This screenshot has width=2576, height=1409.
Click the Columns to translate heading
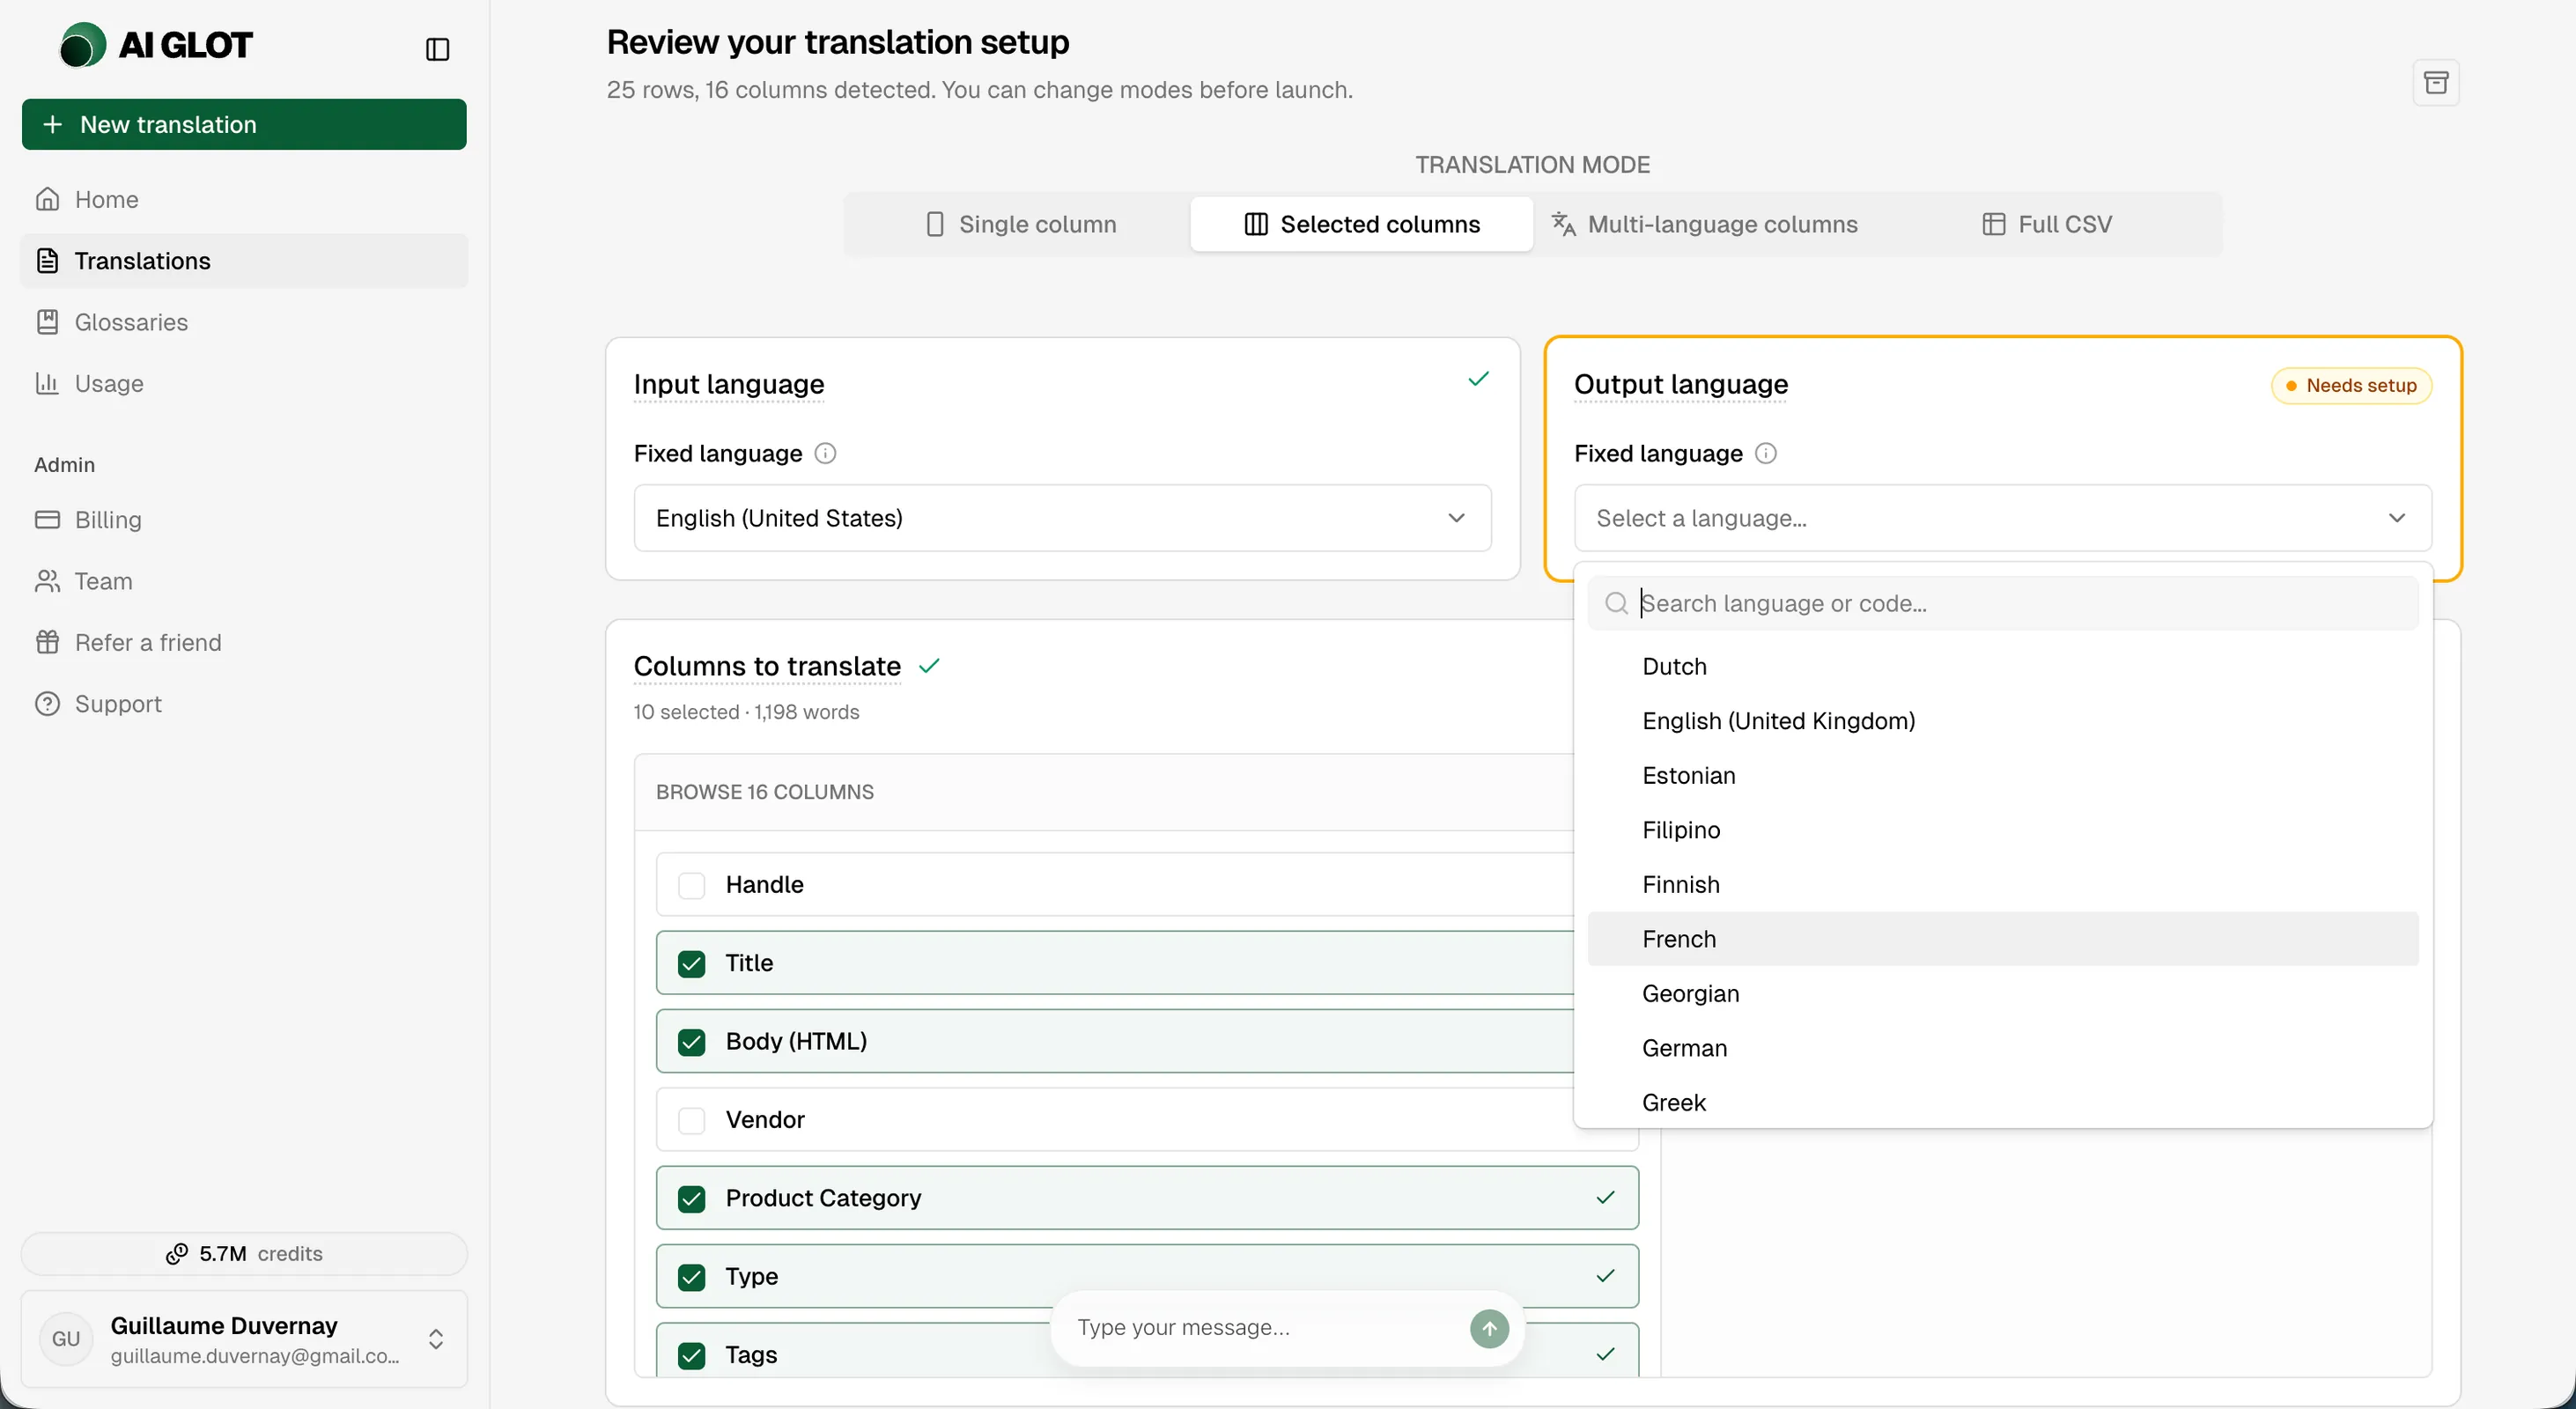pos(767,666)
